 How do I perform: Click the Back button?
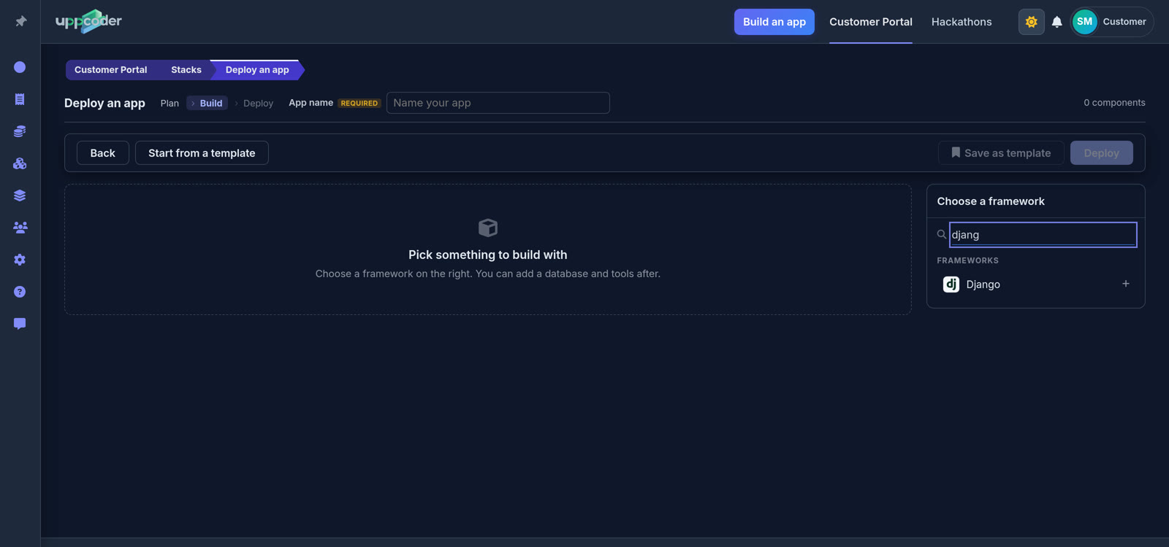(x=103, y=153)
